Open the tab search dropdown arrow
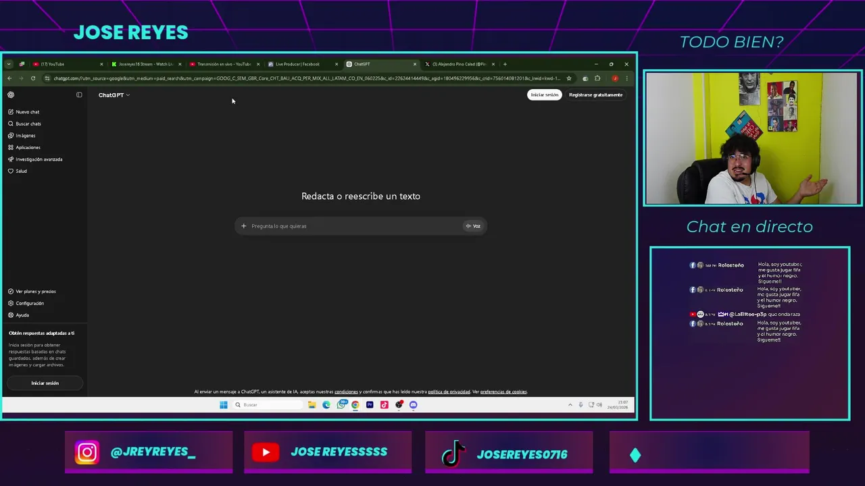The image size is (865, 486). [x=9, y=64]
